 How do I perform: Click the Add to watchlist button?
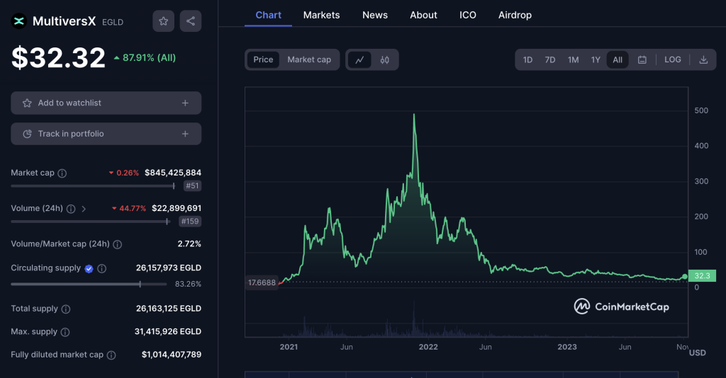pos(106,103)
